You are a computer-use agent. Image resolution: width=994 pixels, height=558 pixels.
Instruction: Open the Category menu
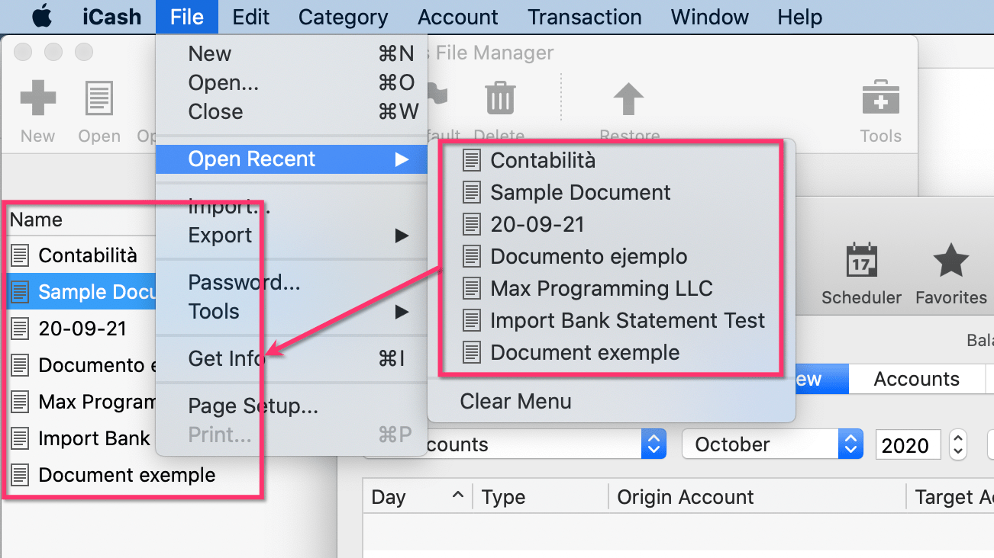pyautogui.click(x=343, y=17)
